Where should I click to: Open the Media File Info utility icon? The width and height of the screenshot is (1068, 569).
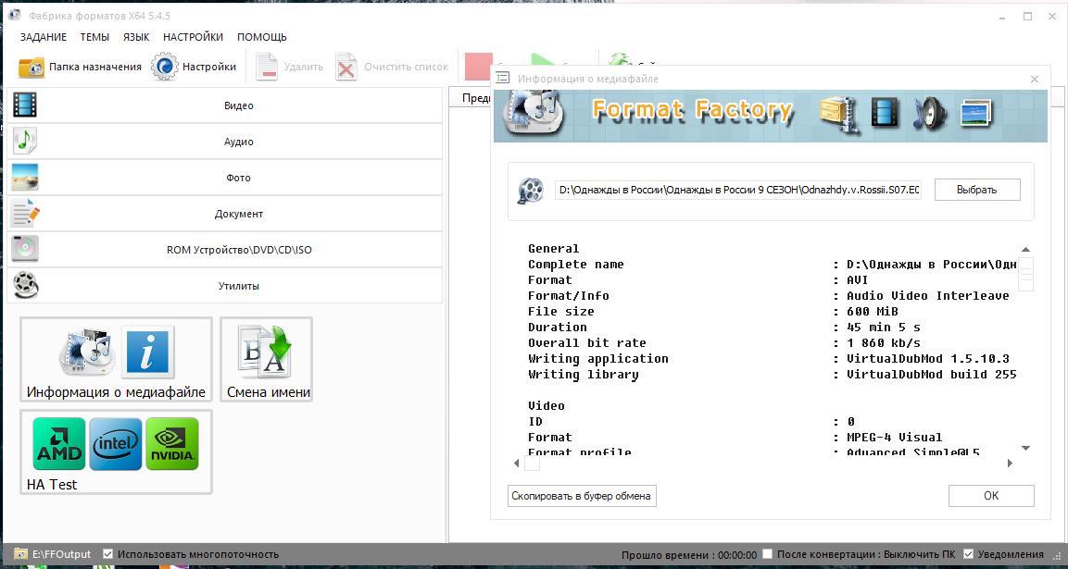point(116,359)
